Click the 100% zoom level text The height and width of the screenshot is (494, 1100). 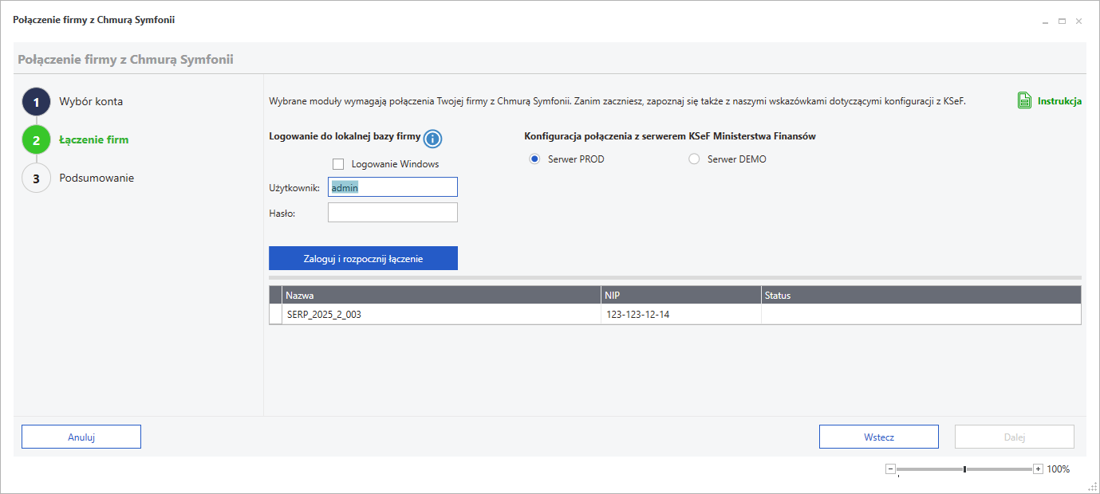click(1058, 469)
